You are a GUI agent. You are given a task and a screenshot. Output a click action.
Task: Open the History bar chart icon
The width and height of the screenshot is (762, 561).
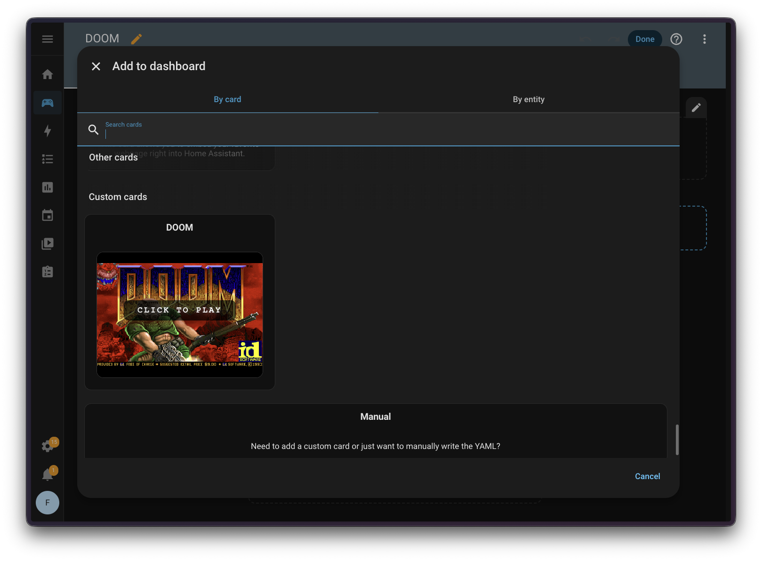coord(48,187)
